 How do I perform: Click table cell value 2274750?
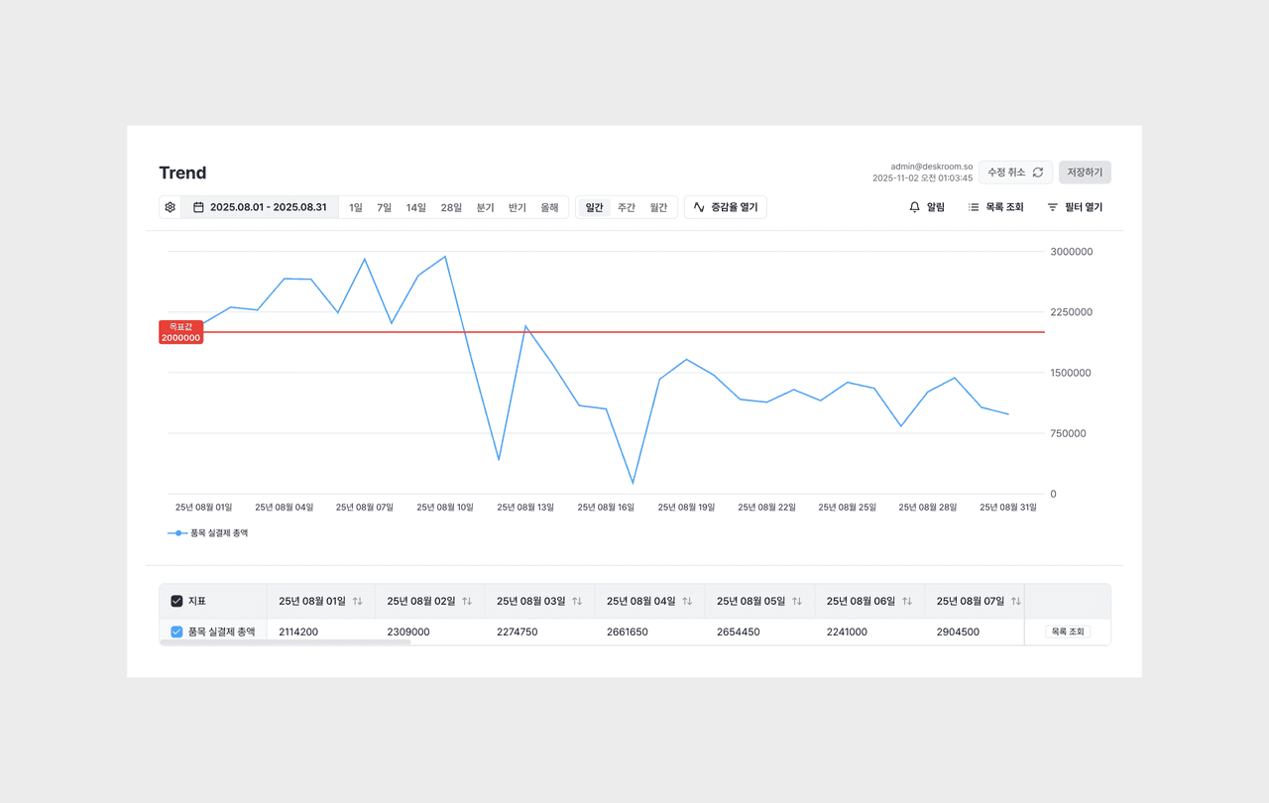pos(518,631)
